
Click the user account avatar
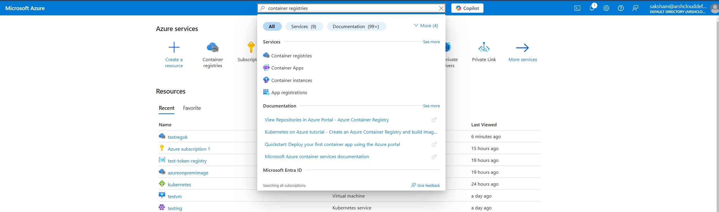[714, 8]
